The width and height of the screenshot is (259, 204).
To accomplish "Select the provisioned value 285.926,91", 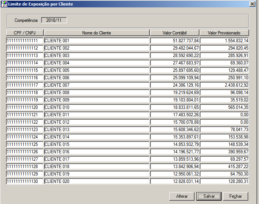I will point(224,56).
